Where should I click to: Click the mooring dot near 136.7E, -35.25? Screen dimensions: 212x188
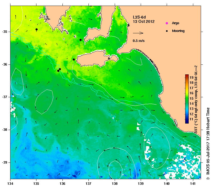pos(80,40)
